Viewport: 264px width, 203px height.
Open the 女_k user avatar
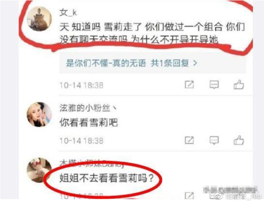click(39, 19)
